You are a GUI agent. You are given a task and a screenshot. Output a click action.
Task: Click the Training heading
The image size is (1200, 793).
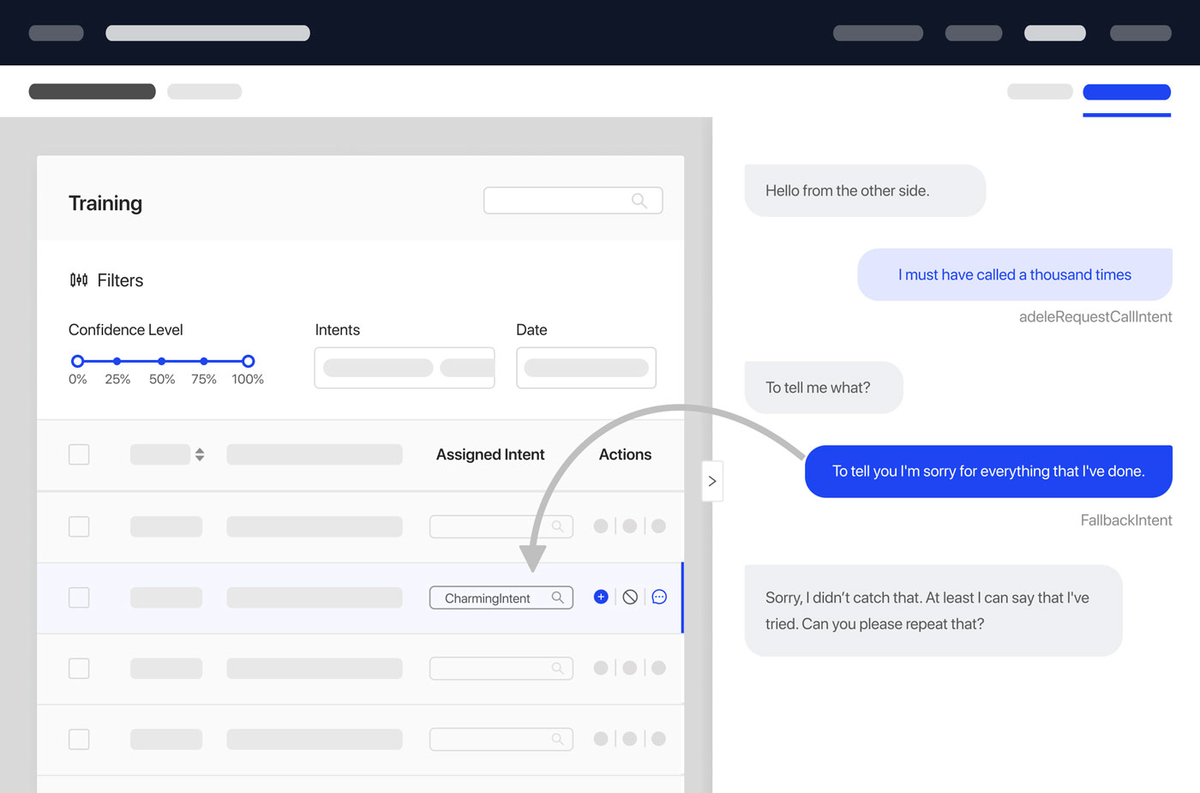pyautogui.click(x=105, y=203)
